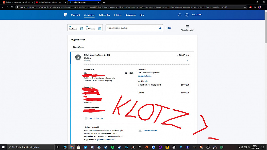Open account settings gear icon
Screen dimensions: 267x150
[x=187, y=15]
